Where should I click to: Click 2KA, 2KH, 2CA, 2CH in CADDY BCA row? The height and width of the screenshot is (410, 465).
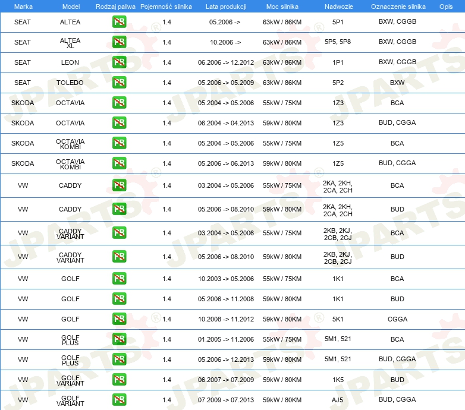338,187
